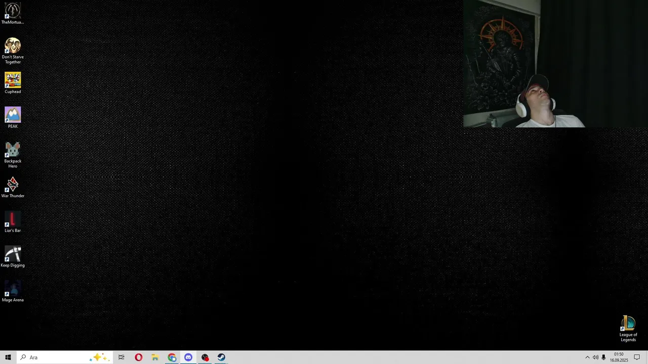Screen dimensions: 648x364
Task: Click the webcam overlay thumbnail
Action: [555, 64]
